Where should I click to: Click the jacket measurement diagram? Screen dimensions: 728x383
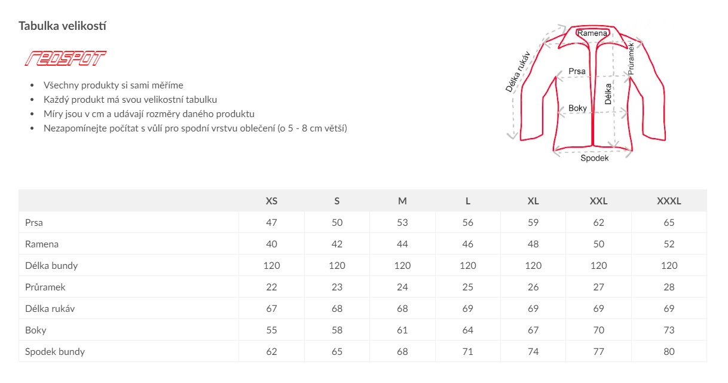586,94
